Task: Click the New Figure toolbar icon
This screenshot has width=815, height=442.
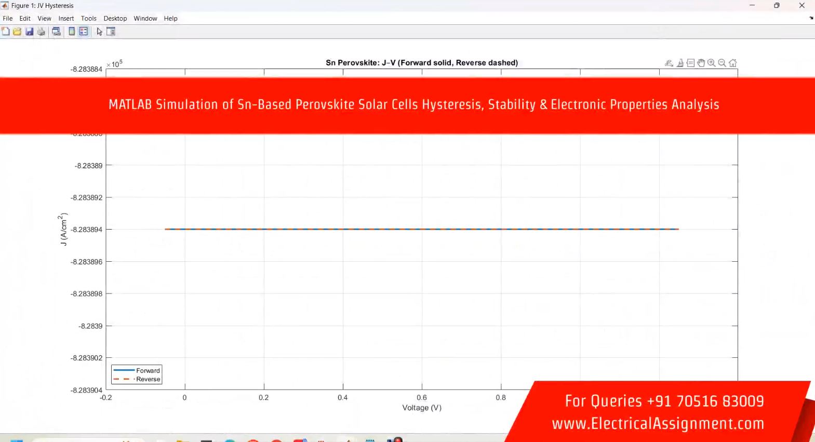Action: (x=5, y=32)
